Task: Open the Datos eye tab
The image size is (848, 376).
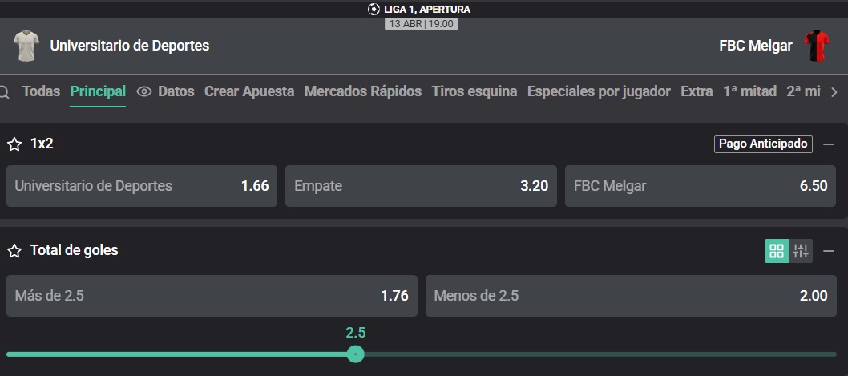Action: (165, 91)
